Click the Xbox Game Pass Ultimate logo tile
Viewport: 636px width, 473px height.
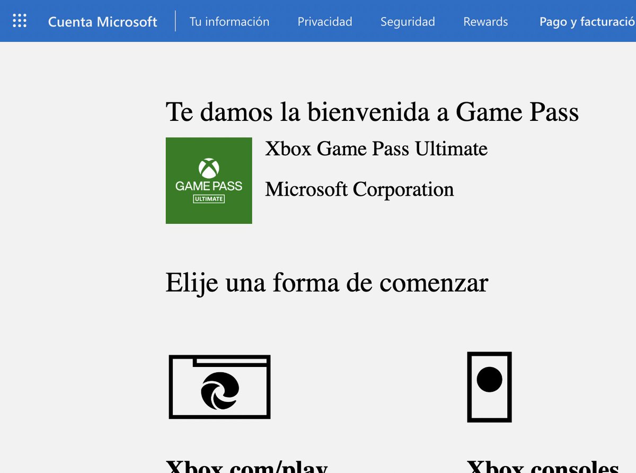click(209, 180)
